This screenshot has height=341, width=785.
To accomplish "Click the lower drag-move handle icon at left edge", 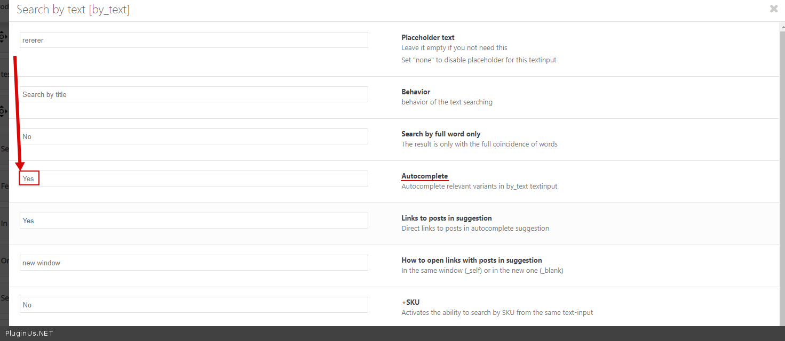I will 3,111.
